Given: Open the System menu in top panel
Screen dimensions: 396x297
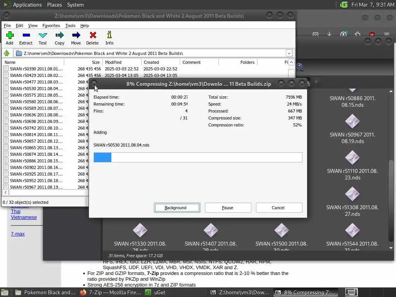Looking at the screenshot, I should 75,5.
